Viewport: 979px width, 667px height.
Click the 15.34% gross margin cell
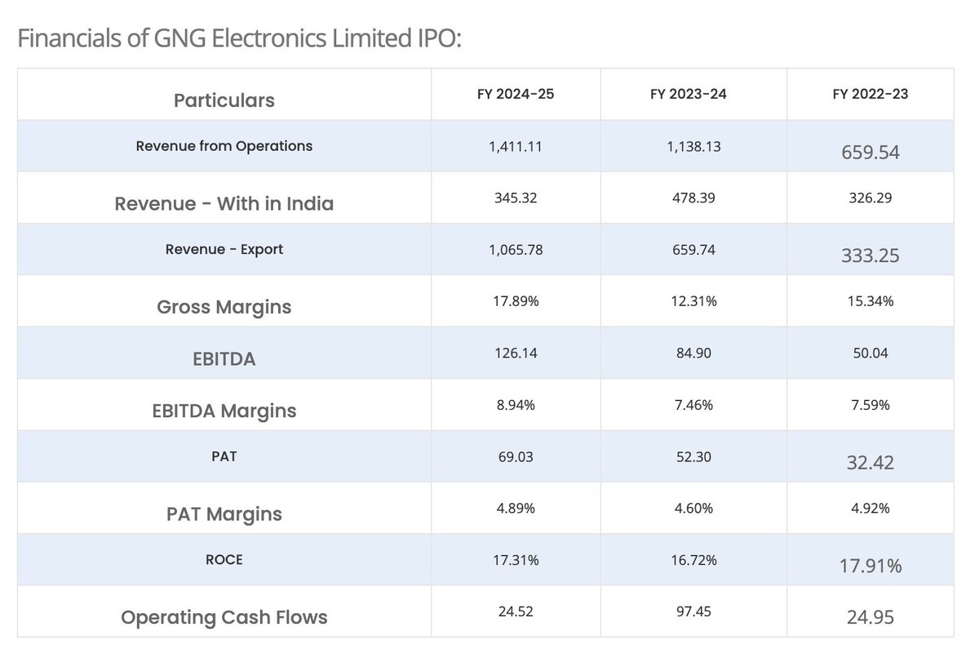(x=870, y=301)
